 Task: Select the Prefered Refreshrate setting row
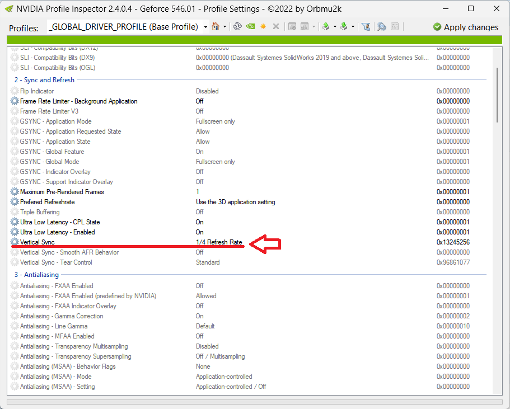click(47, 202)
